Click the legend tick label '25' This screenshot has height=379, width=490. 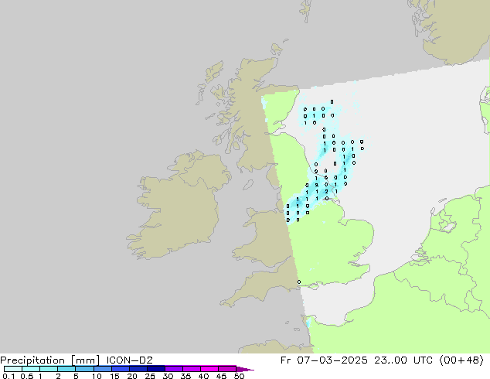coord(150,376)
